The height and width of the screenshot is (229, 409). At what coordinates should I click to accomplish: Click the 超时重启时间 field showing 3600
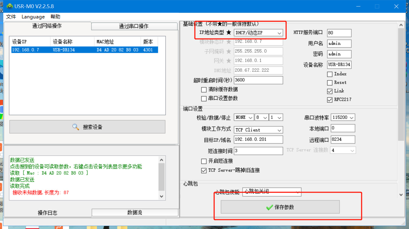(258, 80)
